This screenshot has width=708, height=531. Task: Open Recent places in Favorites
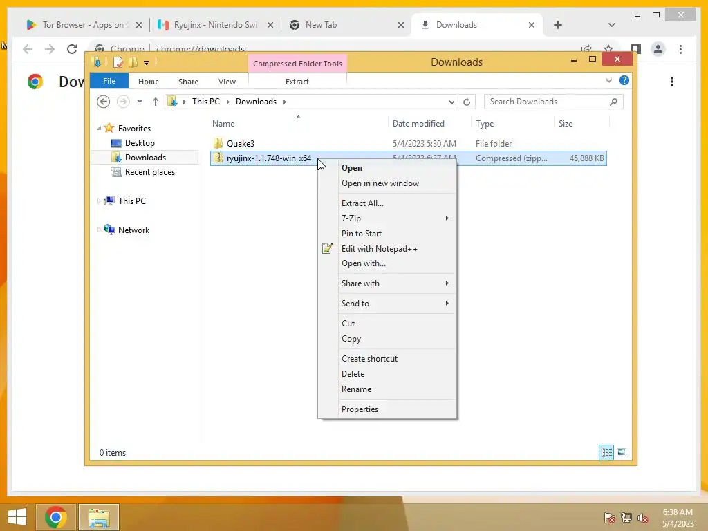pyautogui.click(x=149, y=172)
